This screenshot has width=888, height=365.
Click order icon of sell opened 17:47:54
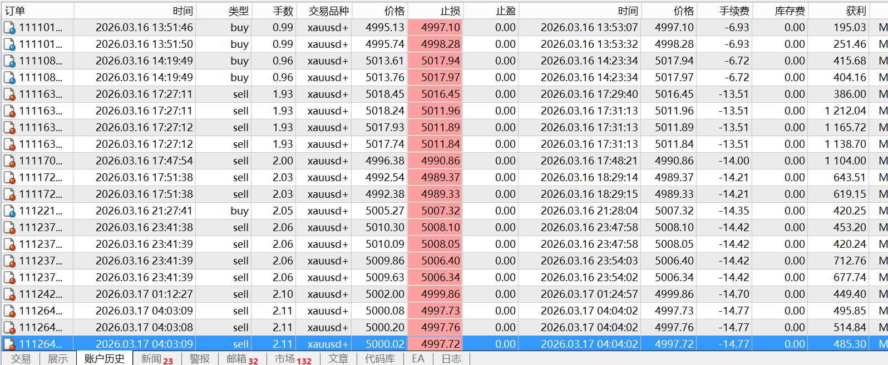[x=9, y=161]
